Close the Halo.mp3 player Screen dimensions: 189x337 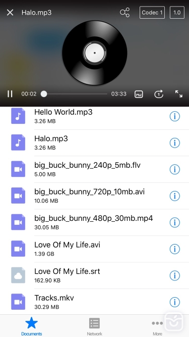pos(10,13)
